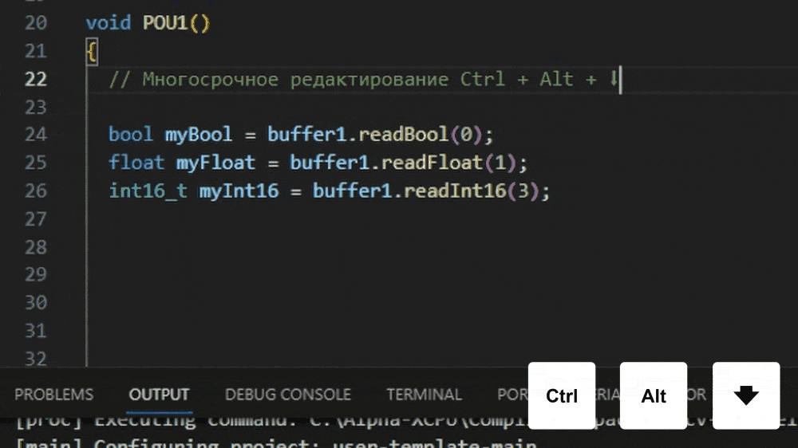Click line number 20 in gutter
Screen dimensions: 798x448
click(36, 23)
